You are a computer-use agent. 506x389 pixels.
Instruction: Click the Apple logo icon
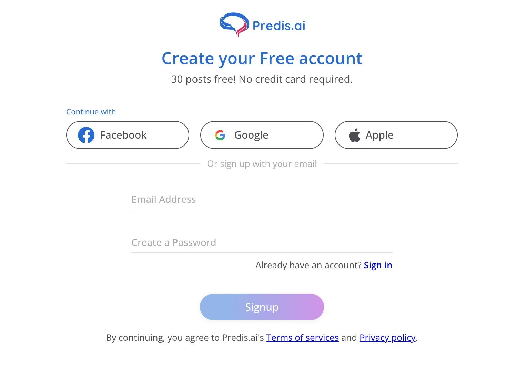pos(355,135)
